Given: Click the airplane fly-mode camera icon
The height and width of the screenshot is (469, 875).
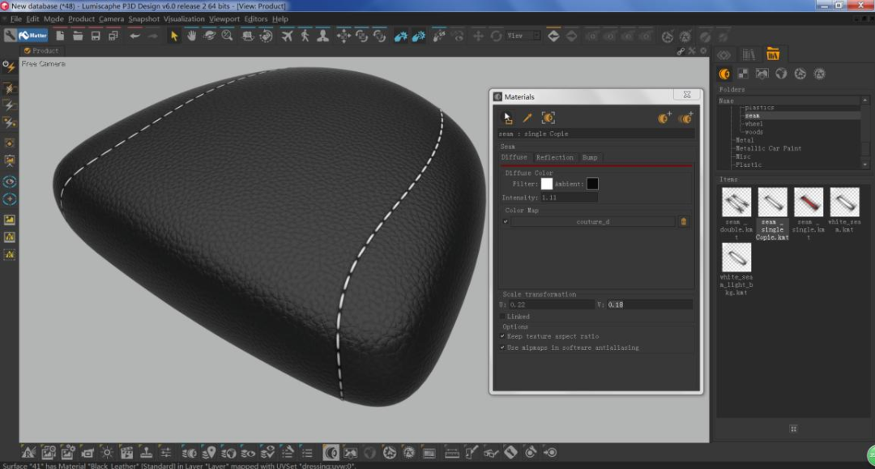Looking at the screenshot, I should (288, 36).
